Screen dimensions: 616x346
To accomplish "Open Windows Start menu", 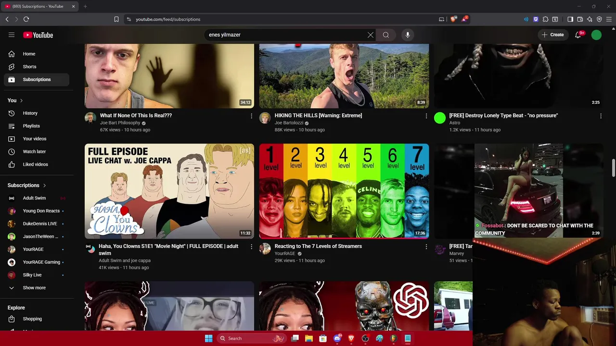I will [208, 338].
